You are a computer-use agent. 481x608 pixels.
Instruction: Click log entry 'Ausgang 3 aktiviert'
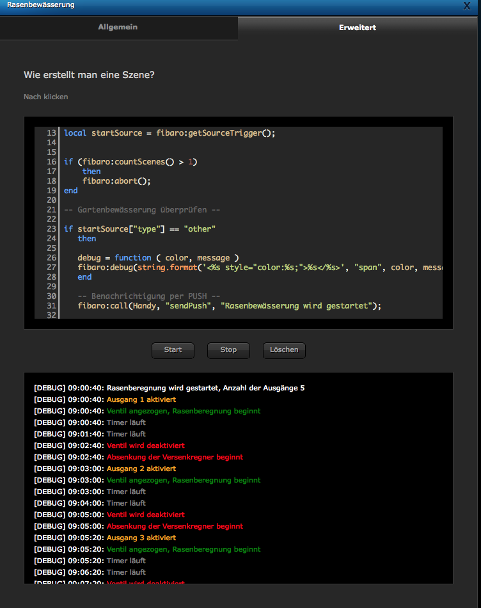click(x=141, y=538)
